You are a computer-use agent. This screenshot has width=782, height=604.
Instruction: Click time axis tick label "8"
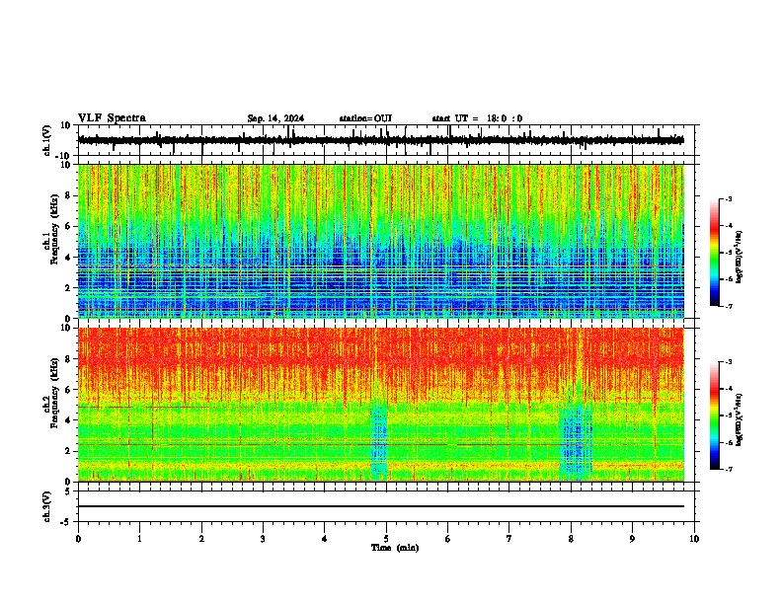pyautogui.click(x=571, y=539)
